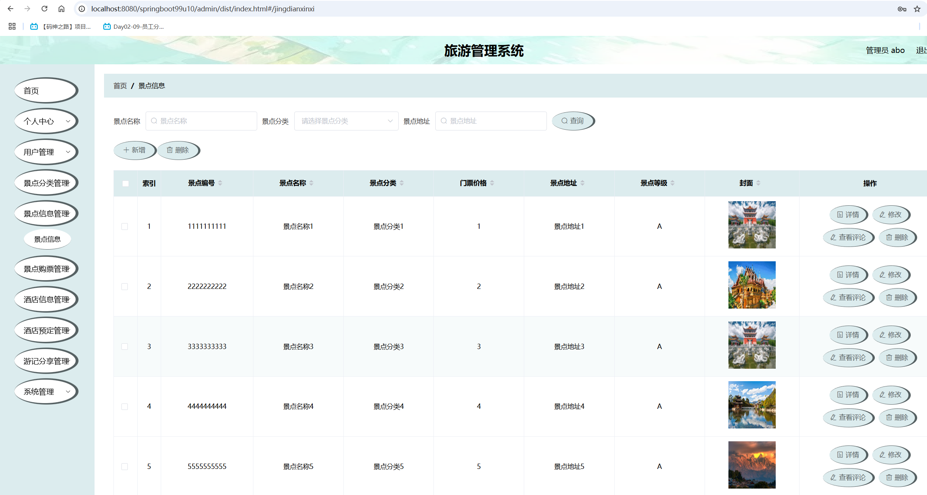Open cover thumbnail for 景点名称2
The image size is (927, 495).
click(752, 285)
